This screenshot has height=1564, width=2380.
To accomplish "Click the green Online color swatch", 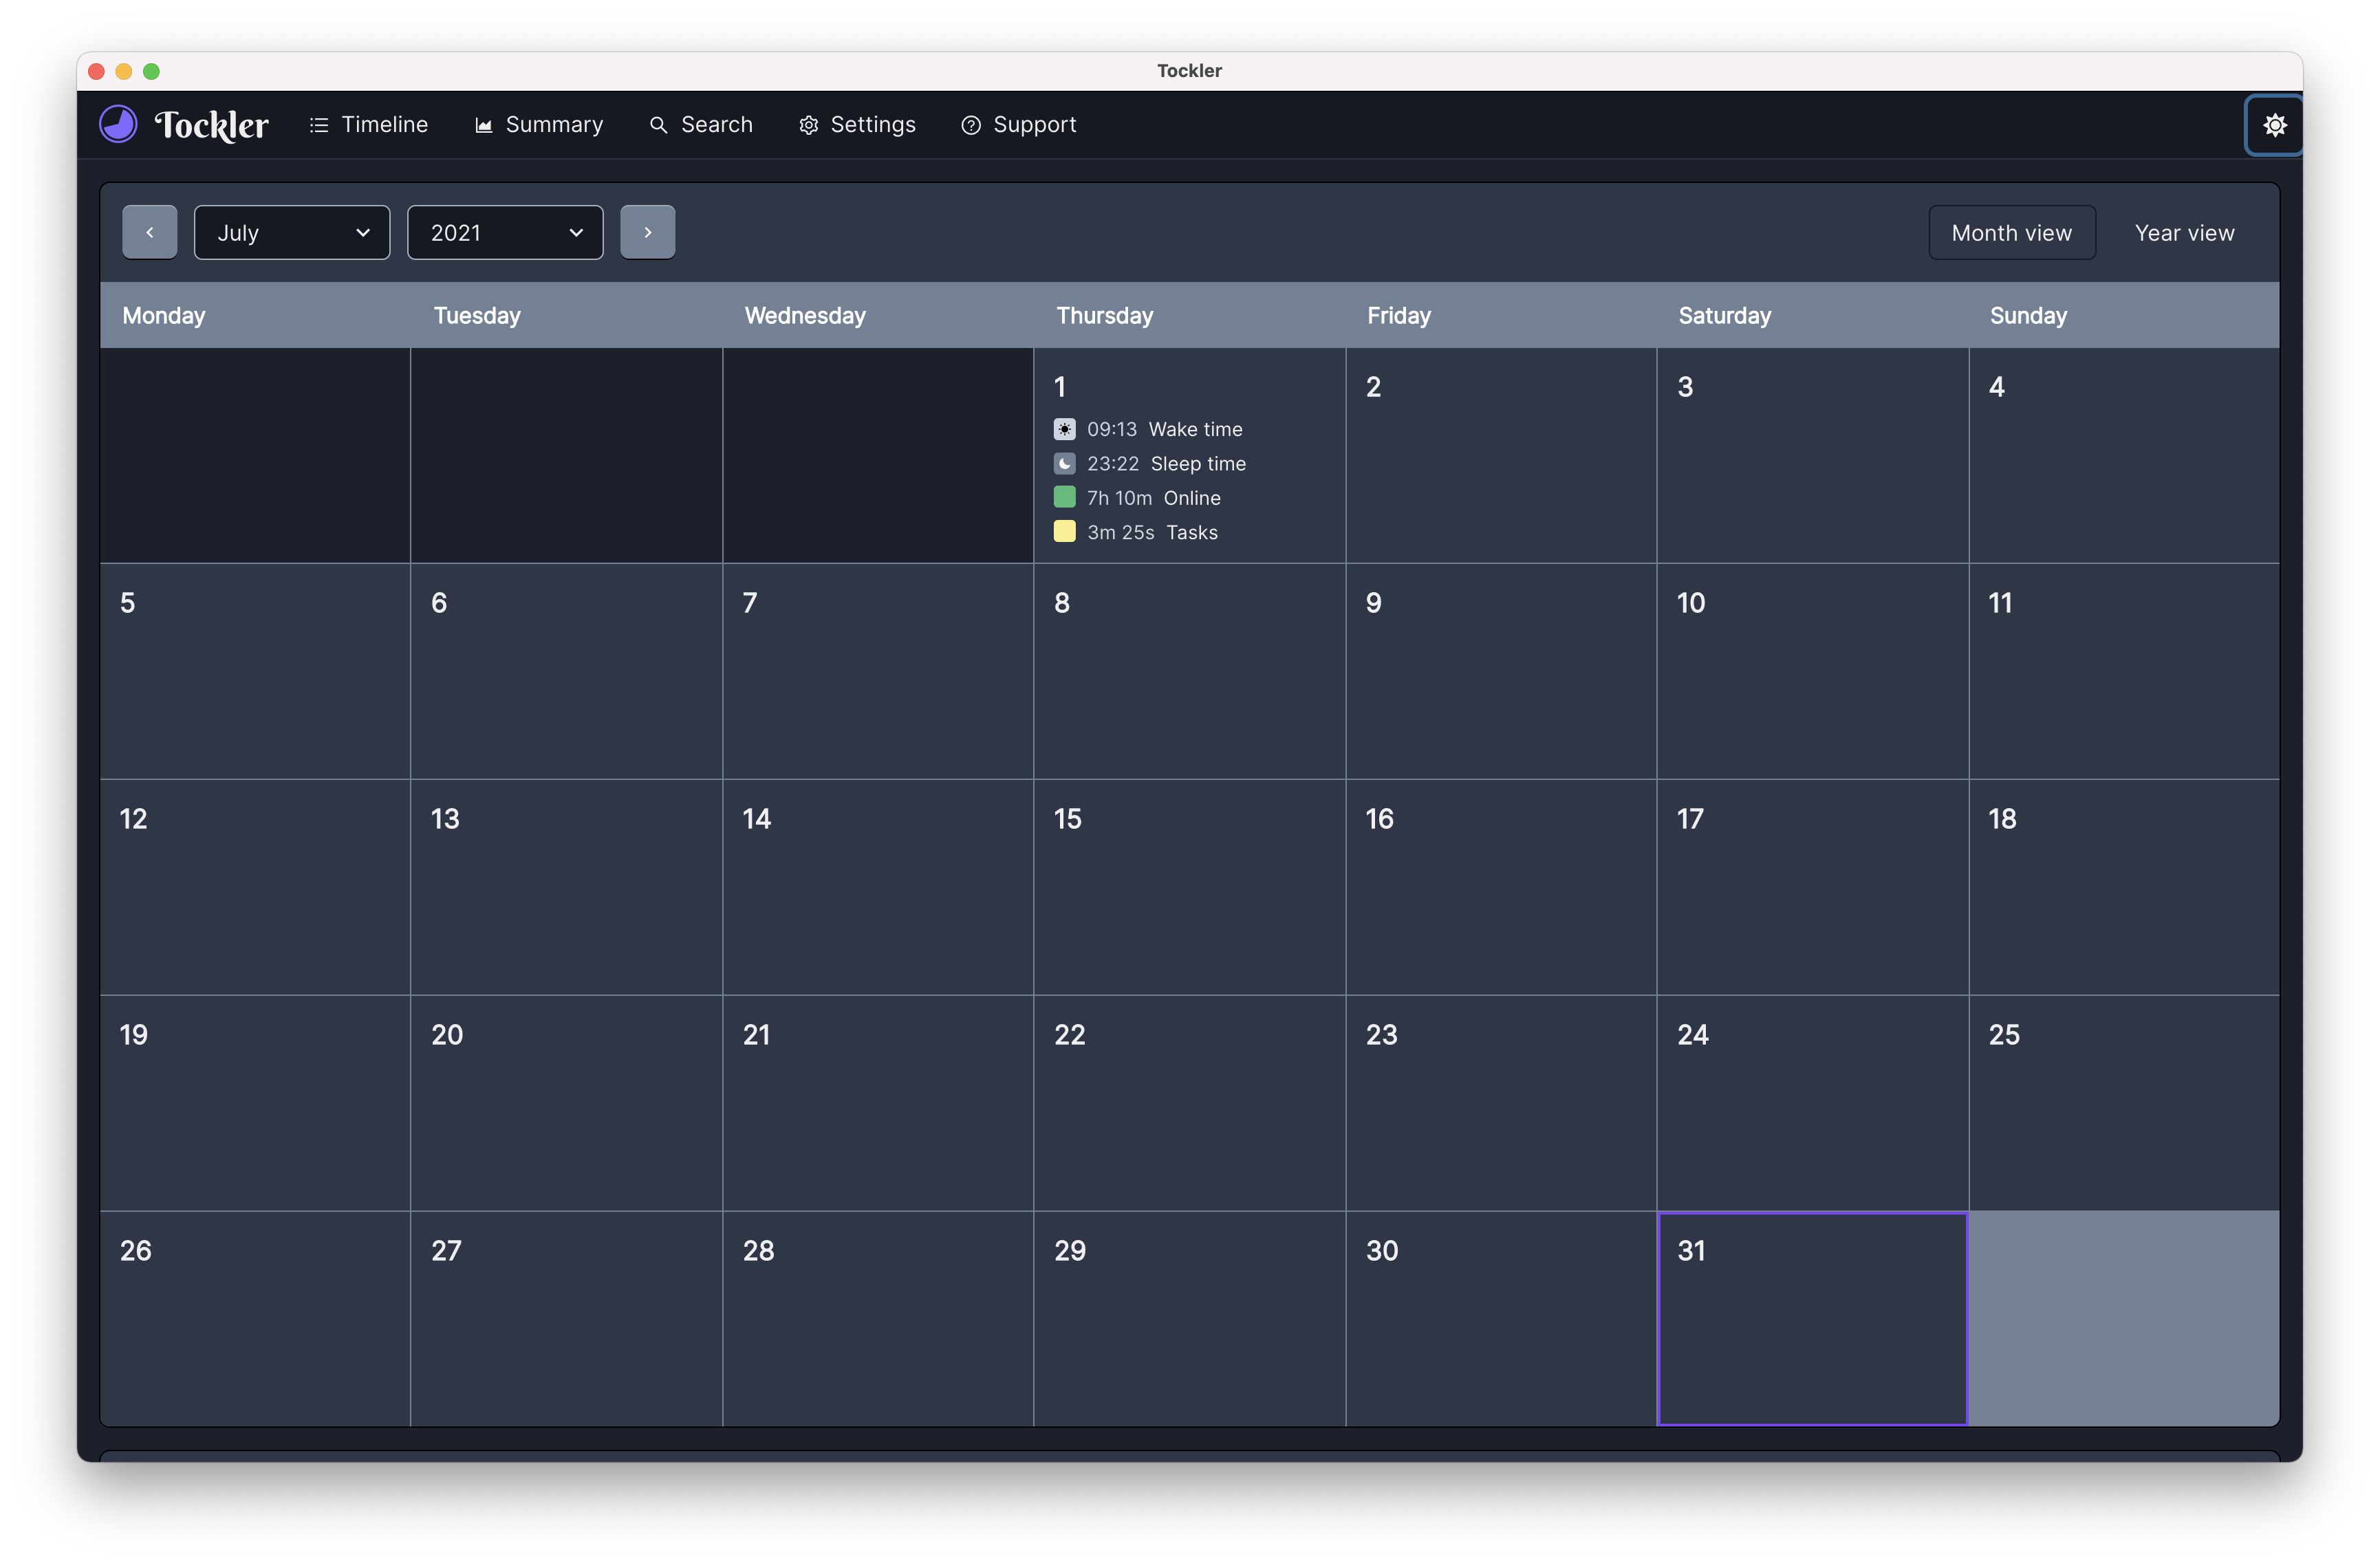I will (x=1064, y=498).
